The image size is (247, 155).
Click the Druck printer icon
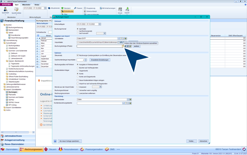tap(120, 10)
